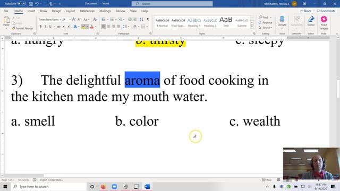Open the Change Case dropdown
This screenshot has width=340, height=191.
click(86, 20)
